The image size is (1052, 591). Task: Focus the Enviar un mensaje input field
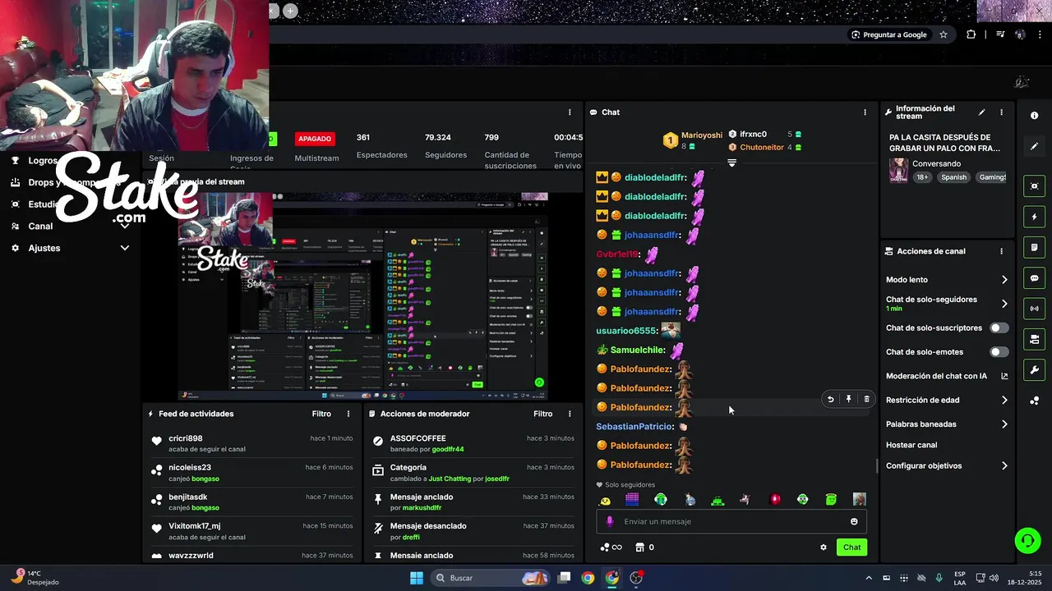coord(731,521)
